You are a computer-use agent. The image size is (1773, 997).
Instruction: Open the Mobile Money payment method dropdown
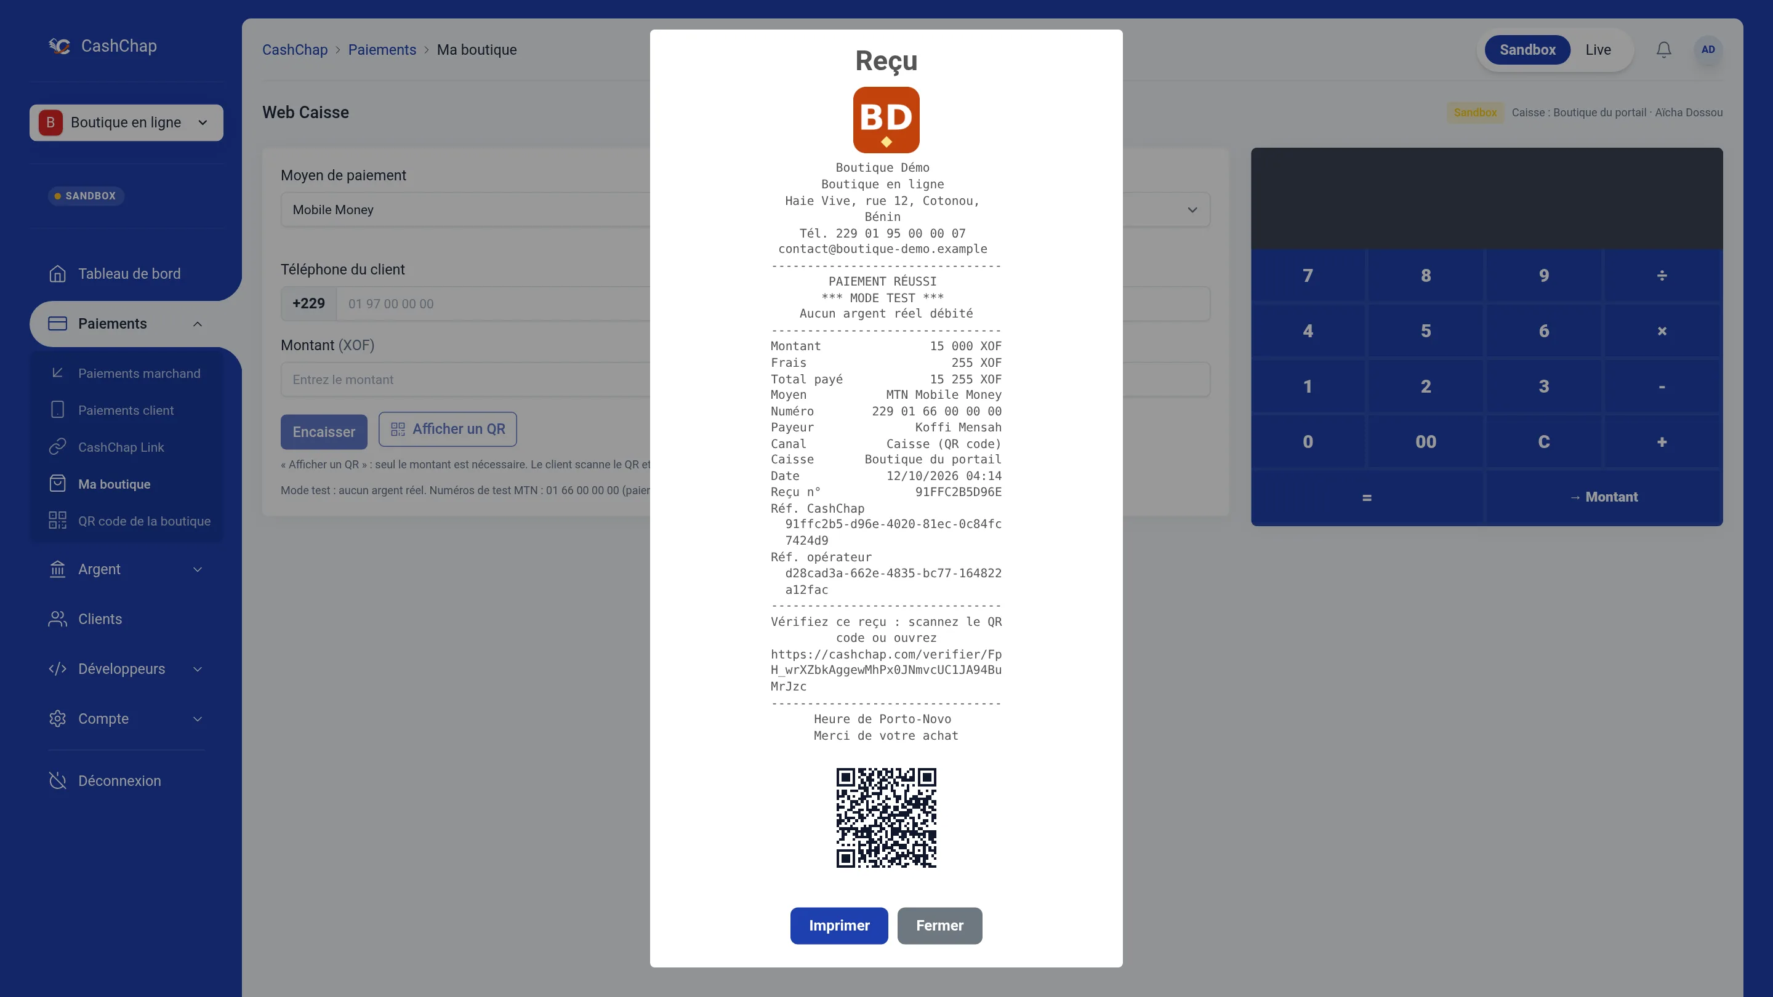pos(746,210)
